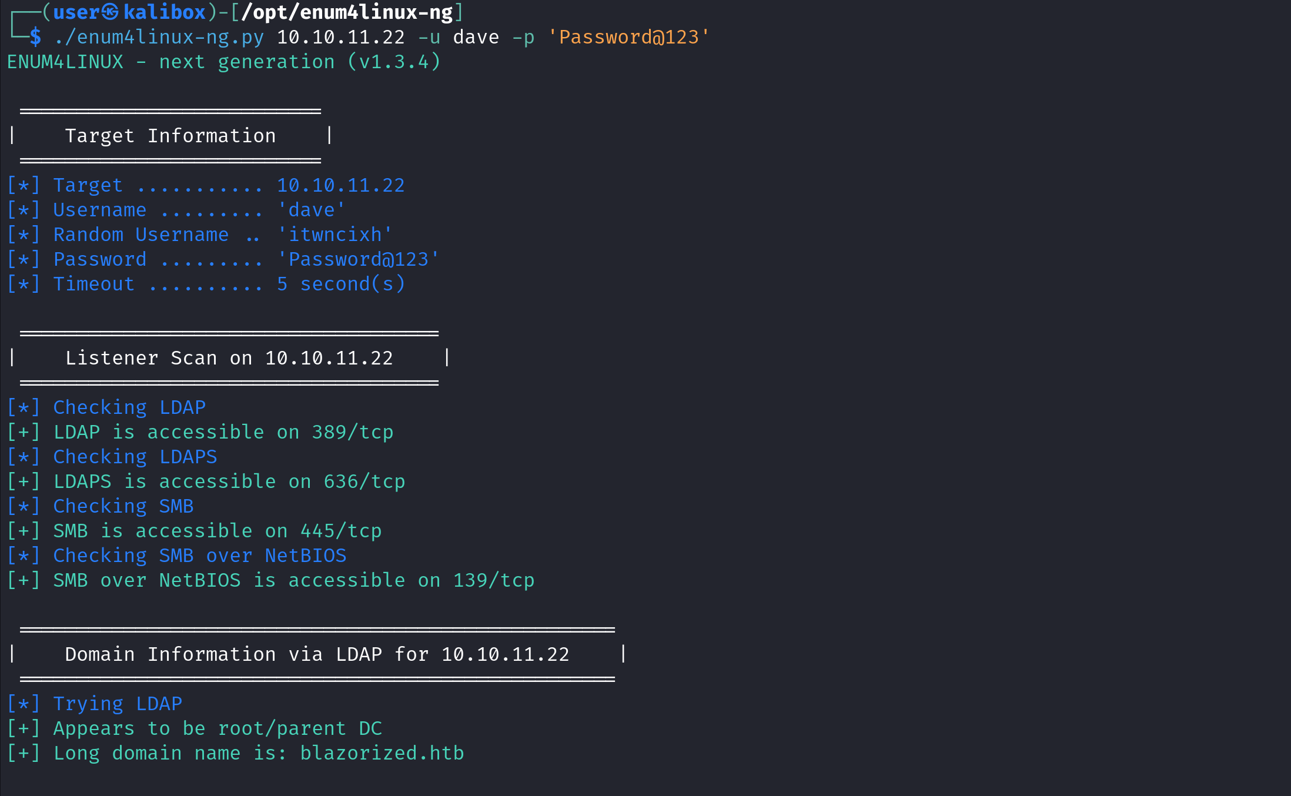The width and height of the screenshot is (1291, 796).
Task: Click the LDAP accessible on 389/tcp line
Action: (x=223, y=432)
